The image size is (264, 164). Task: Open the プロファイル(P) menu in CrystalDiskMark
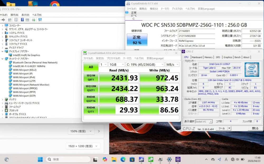(x=113, y=58)
